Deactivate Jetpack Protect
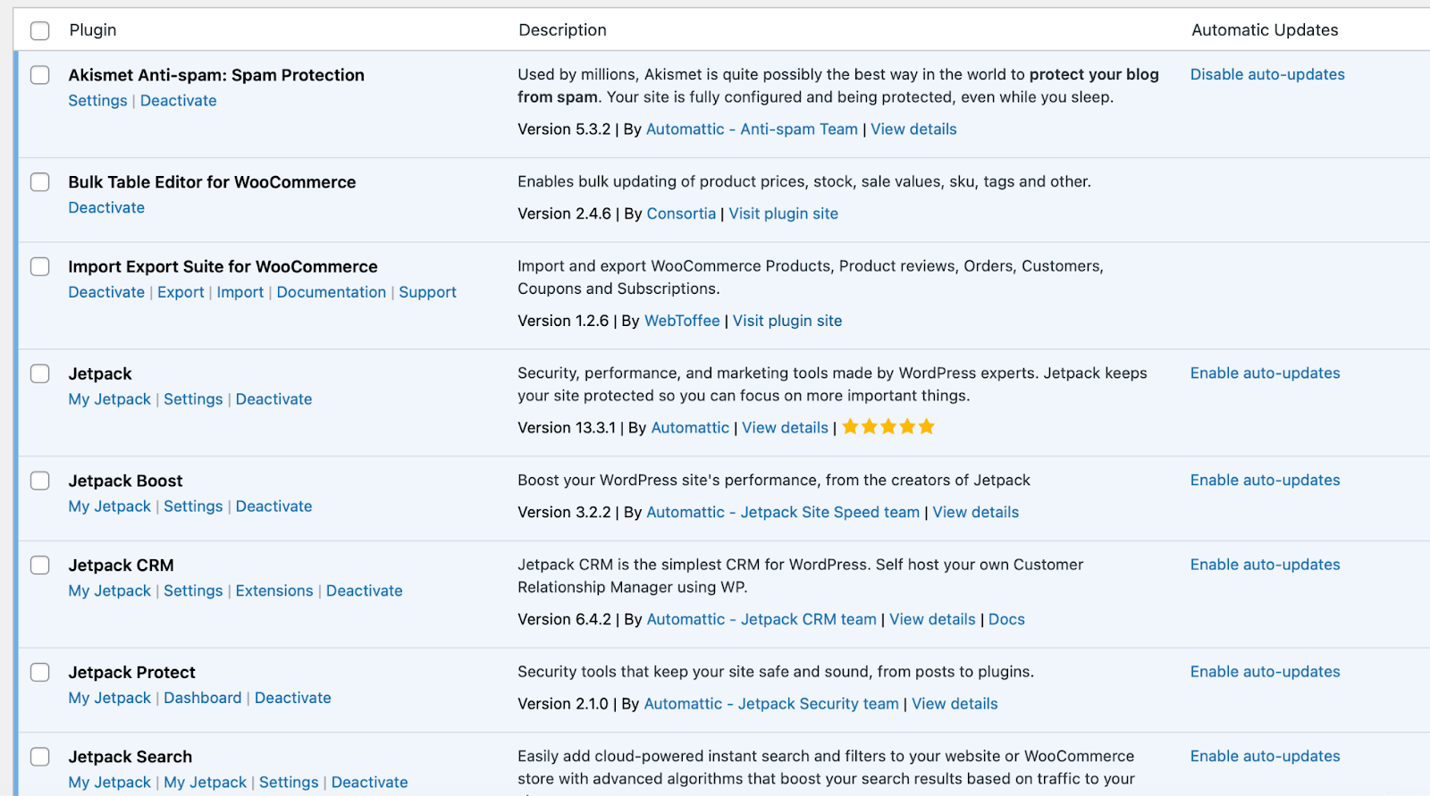The image size is (1430, 796). [x=293, y=699]
